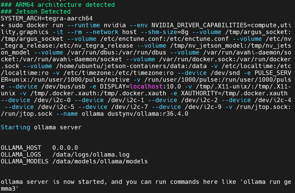Click the 'OLLAMA_MODELS' variable name

(25, 162)
